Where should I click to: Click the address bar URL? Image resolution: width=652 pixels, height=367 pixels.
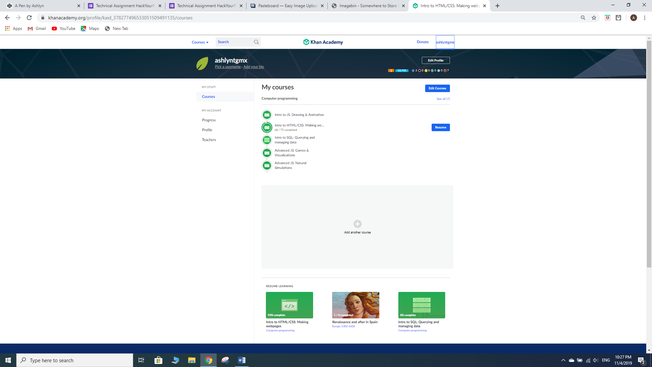coord(120,18)
